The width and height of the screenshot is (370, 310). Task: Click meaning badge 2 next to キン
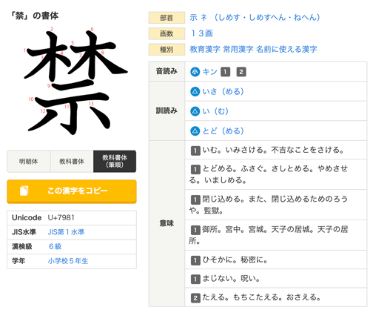pos(241,72)
